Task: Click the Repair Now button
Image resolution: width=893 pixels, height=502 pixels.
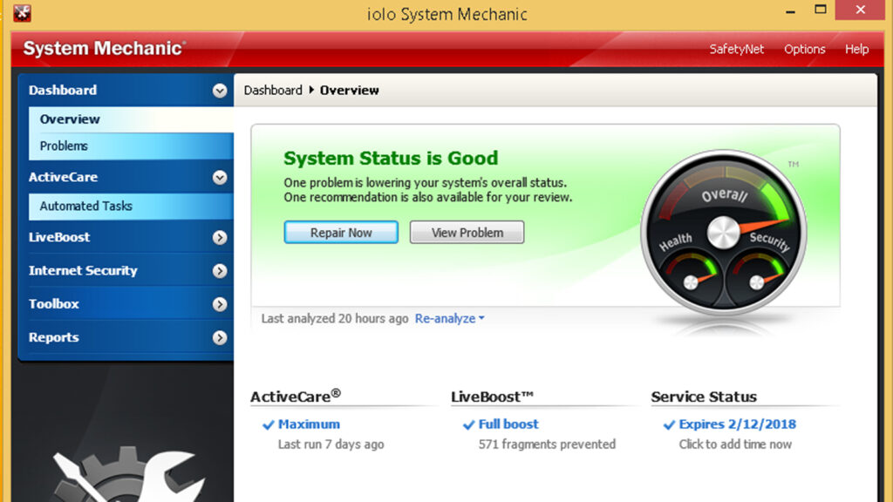Action: click(x=341, y=232)
